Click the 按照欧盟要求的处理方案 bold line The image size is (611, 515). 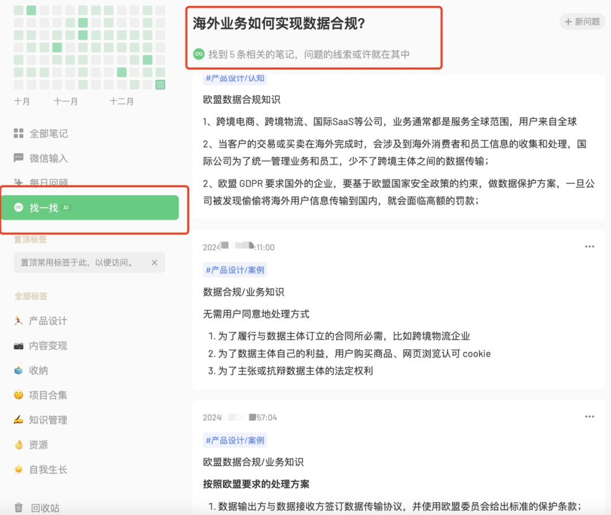(256, 484)
